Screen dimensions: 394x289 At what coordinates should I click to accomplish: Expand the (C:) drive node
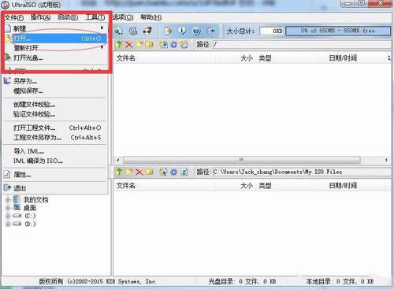pyautogui.click(x=8, y=216)
